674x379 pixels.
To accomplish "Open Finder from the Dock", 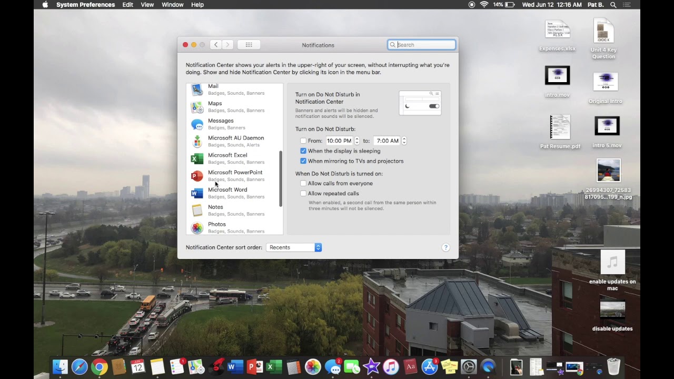I will (x=61, y=366).
